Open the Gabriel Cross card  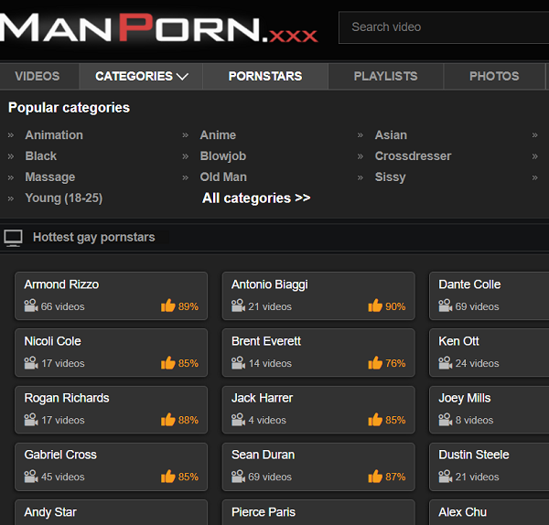click(x=111, y=466)
